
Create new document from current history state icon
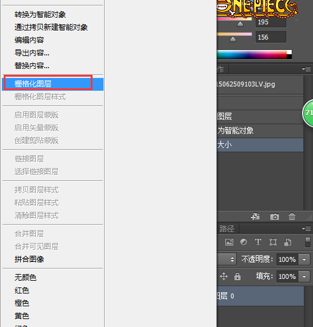[255, 216]
